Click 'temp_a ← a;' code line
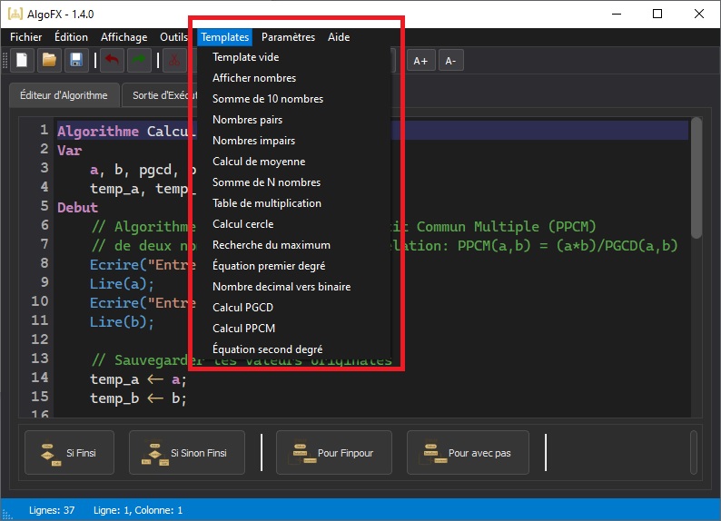The height and width of the screenshot is (521, 721). coord(138,379)
